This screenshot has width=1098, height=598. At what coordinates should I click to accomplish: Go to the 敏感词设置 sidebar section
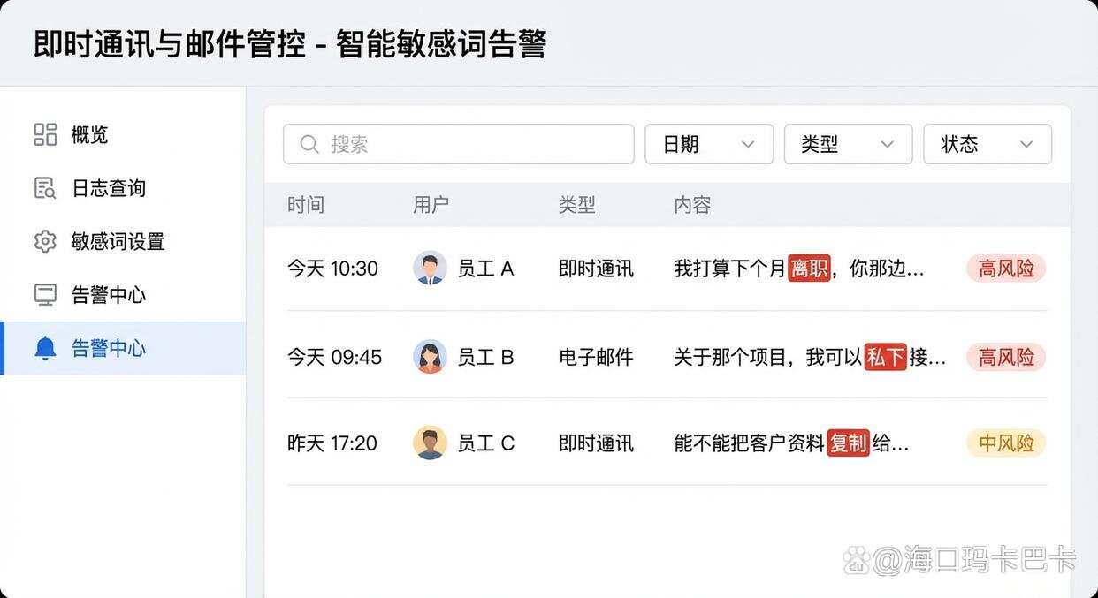116,241
